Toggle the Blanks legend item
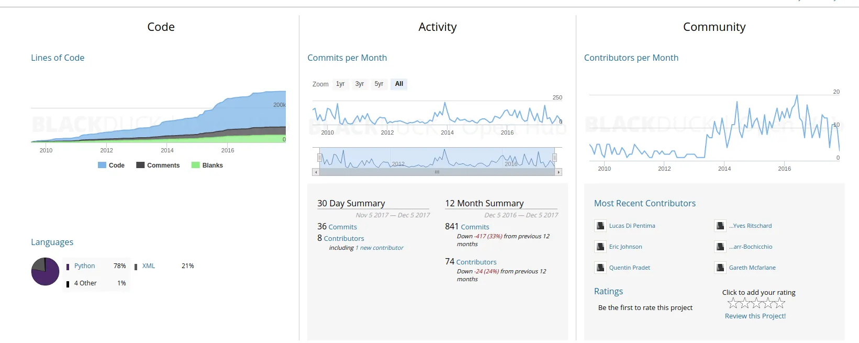859x343 pixels. tap(207, 165)
